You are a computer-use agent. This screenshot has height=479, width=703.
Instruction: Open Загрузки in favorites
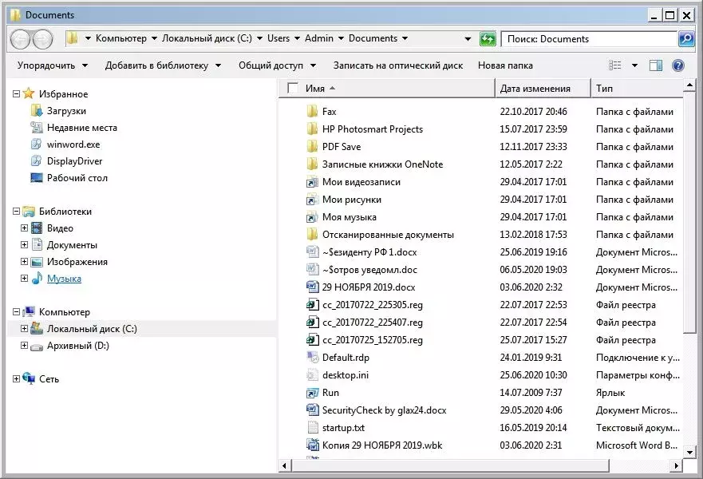[66, 111]
